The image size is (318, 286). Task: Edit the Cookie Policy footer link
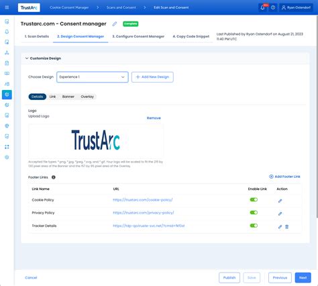[280, 201]
